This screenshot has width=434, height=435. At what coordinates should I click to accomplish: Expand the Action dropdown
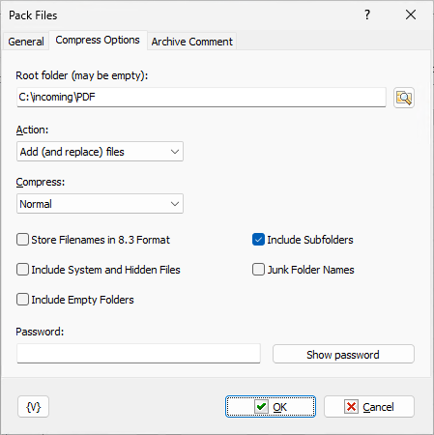[x=175, y=152]
